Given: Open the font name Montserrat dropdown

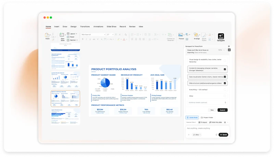Looking at the screenshot, I should click(x=105, y=34).
